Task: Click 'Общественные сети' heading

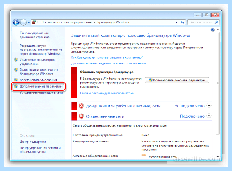Action: click(x=105, y=116)
